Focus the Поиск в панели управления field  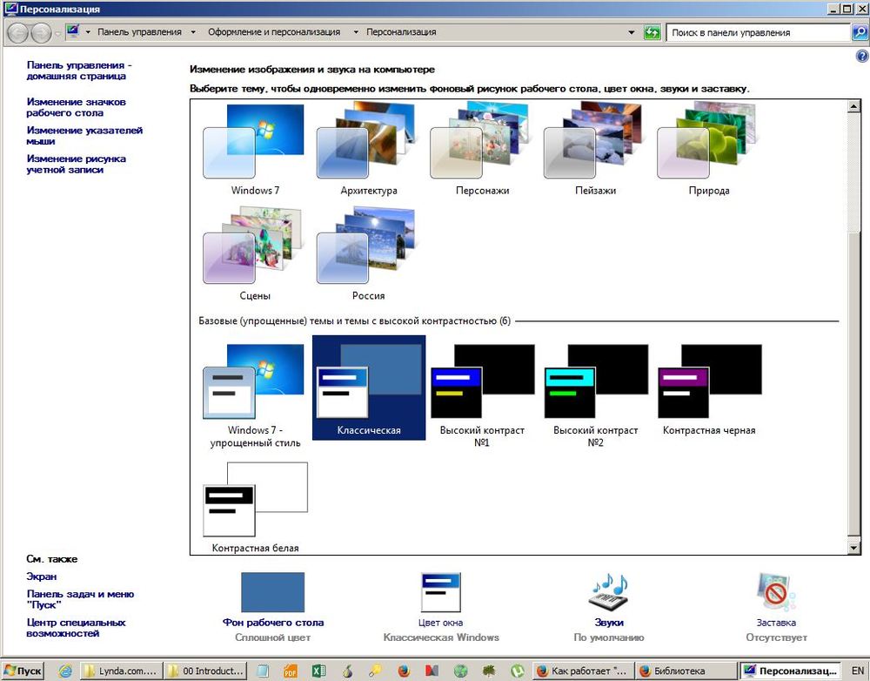(758, 32)
